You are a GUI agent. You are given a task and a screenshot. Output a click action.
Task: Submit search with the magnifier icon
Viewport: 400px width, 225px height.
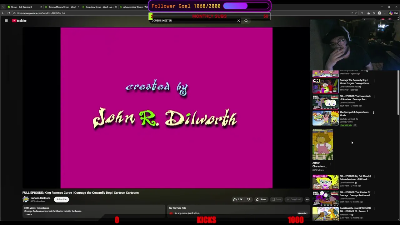coord(246,21)
